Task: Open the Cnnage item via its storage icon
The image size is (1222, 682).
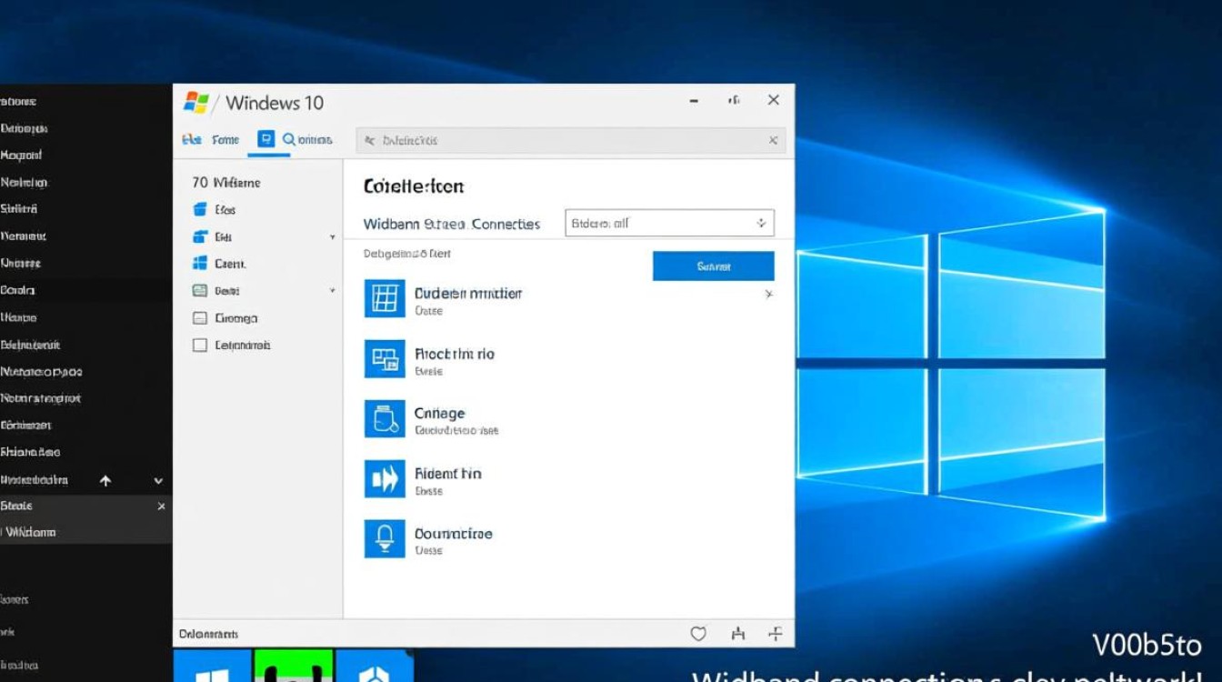Action: [x=384, y=419]
